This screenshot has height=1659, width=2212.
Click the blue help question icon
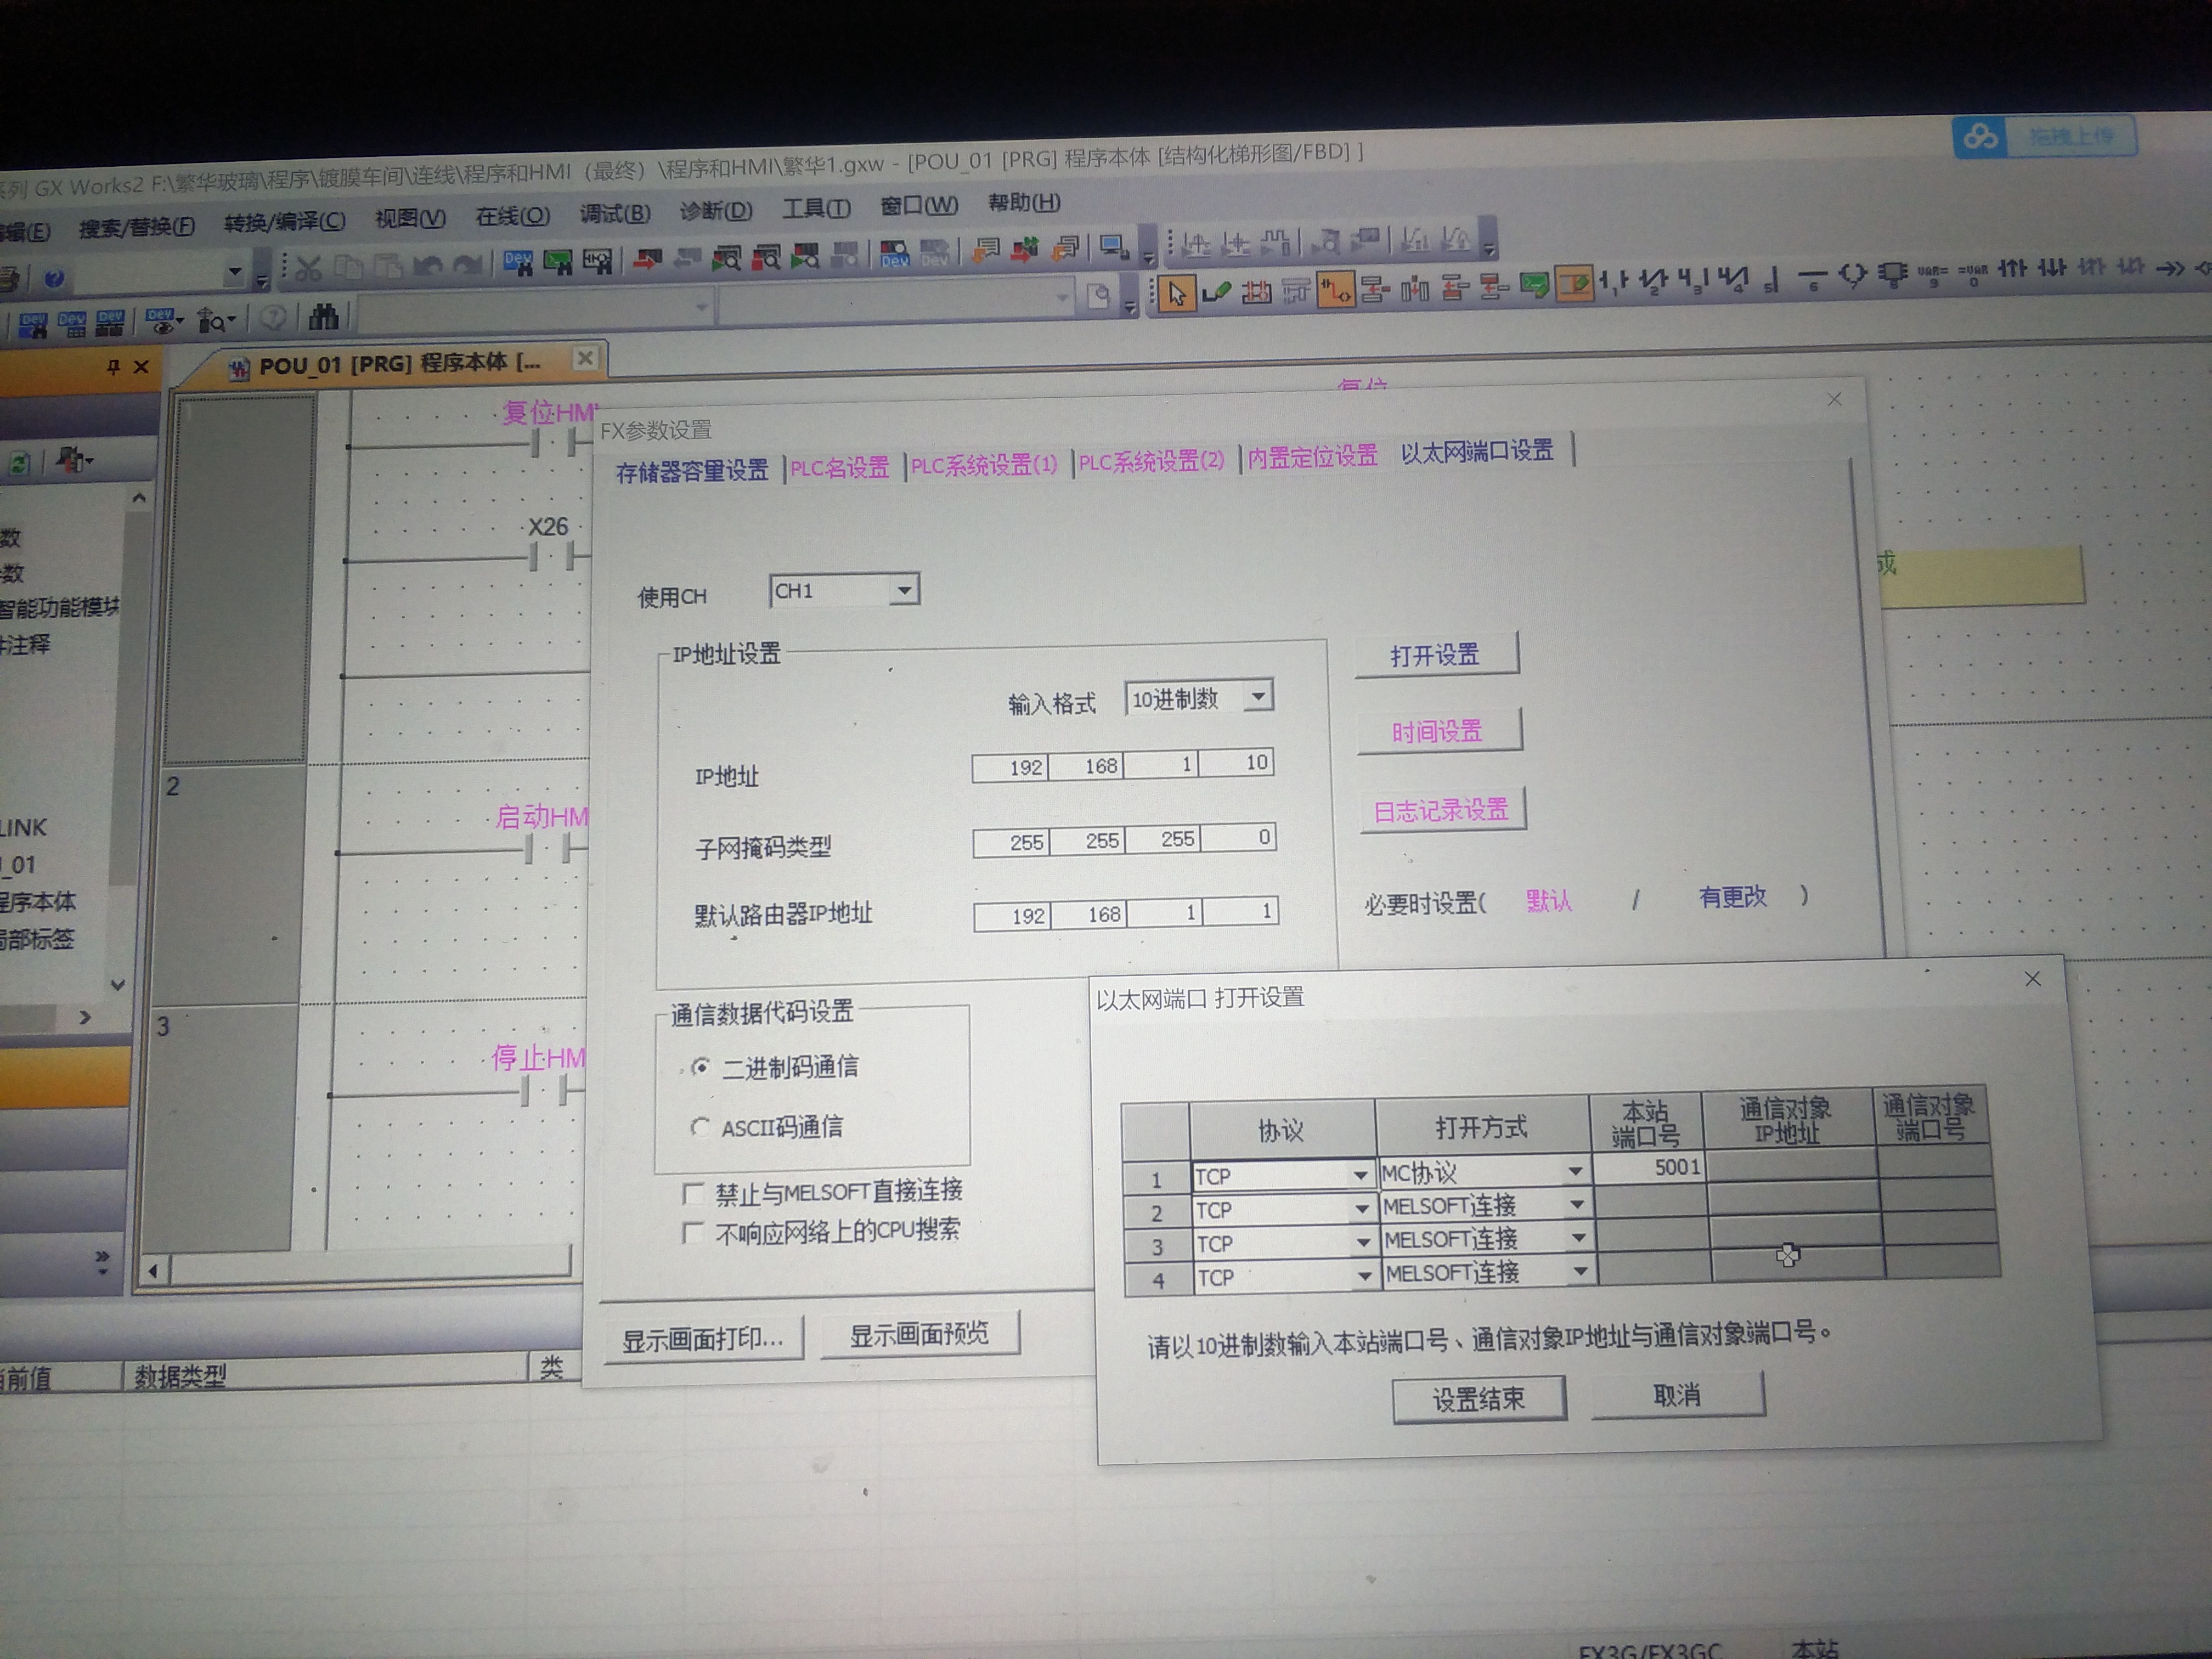click(x=54, y=279)
